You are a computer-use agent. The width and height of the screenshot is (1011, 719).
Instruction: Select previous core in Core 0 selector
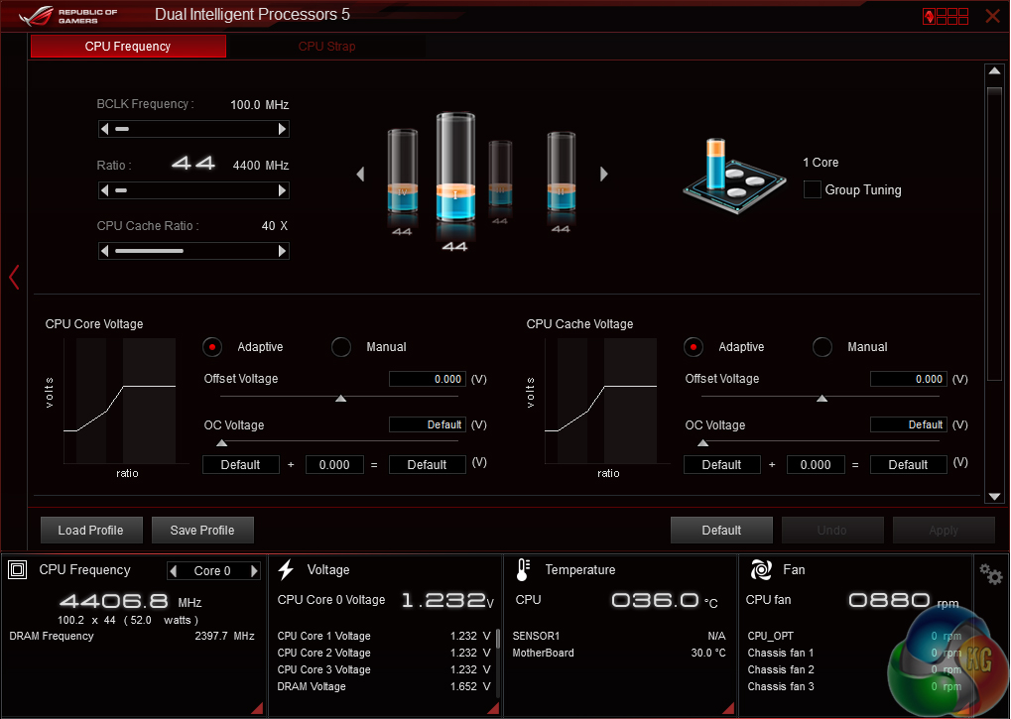tap(173, 571)
